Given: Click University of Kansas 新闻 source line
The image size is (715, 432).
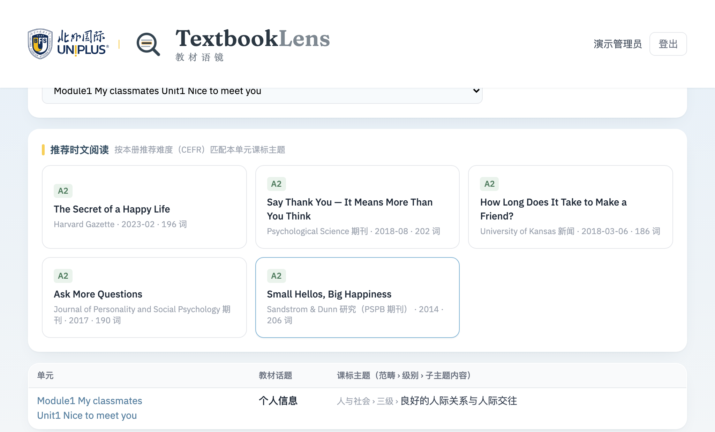Looking at the screenshot, I should pos(570,231).
